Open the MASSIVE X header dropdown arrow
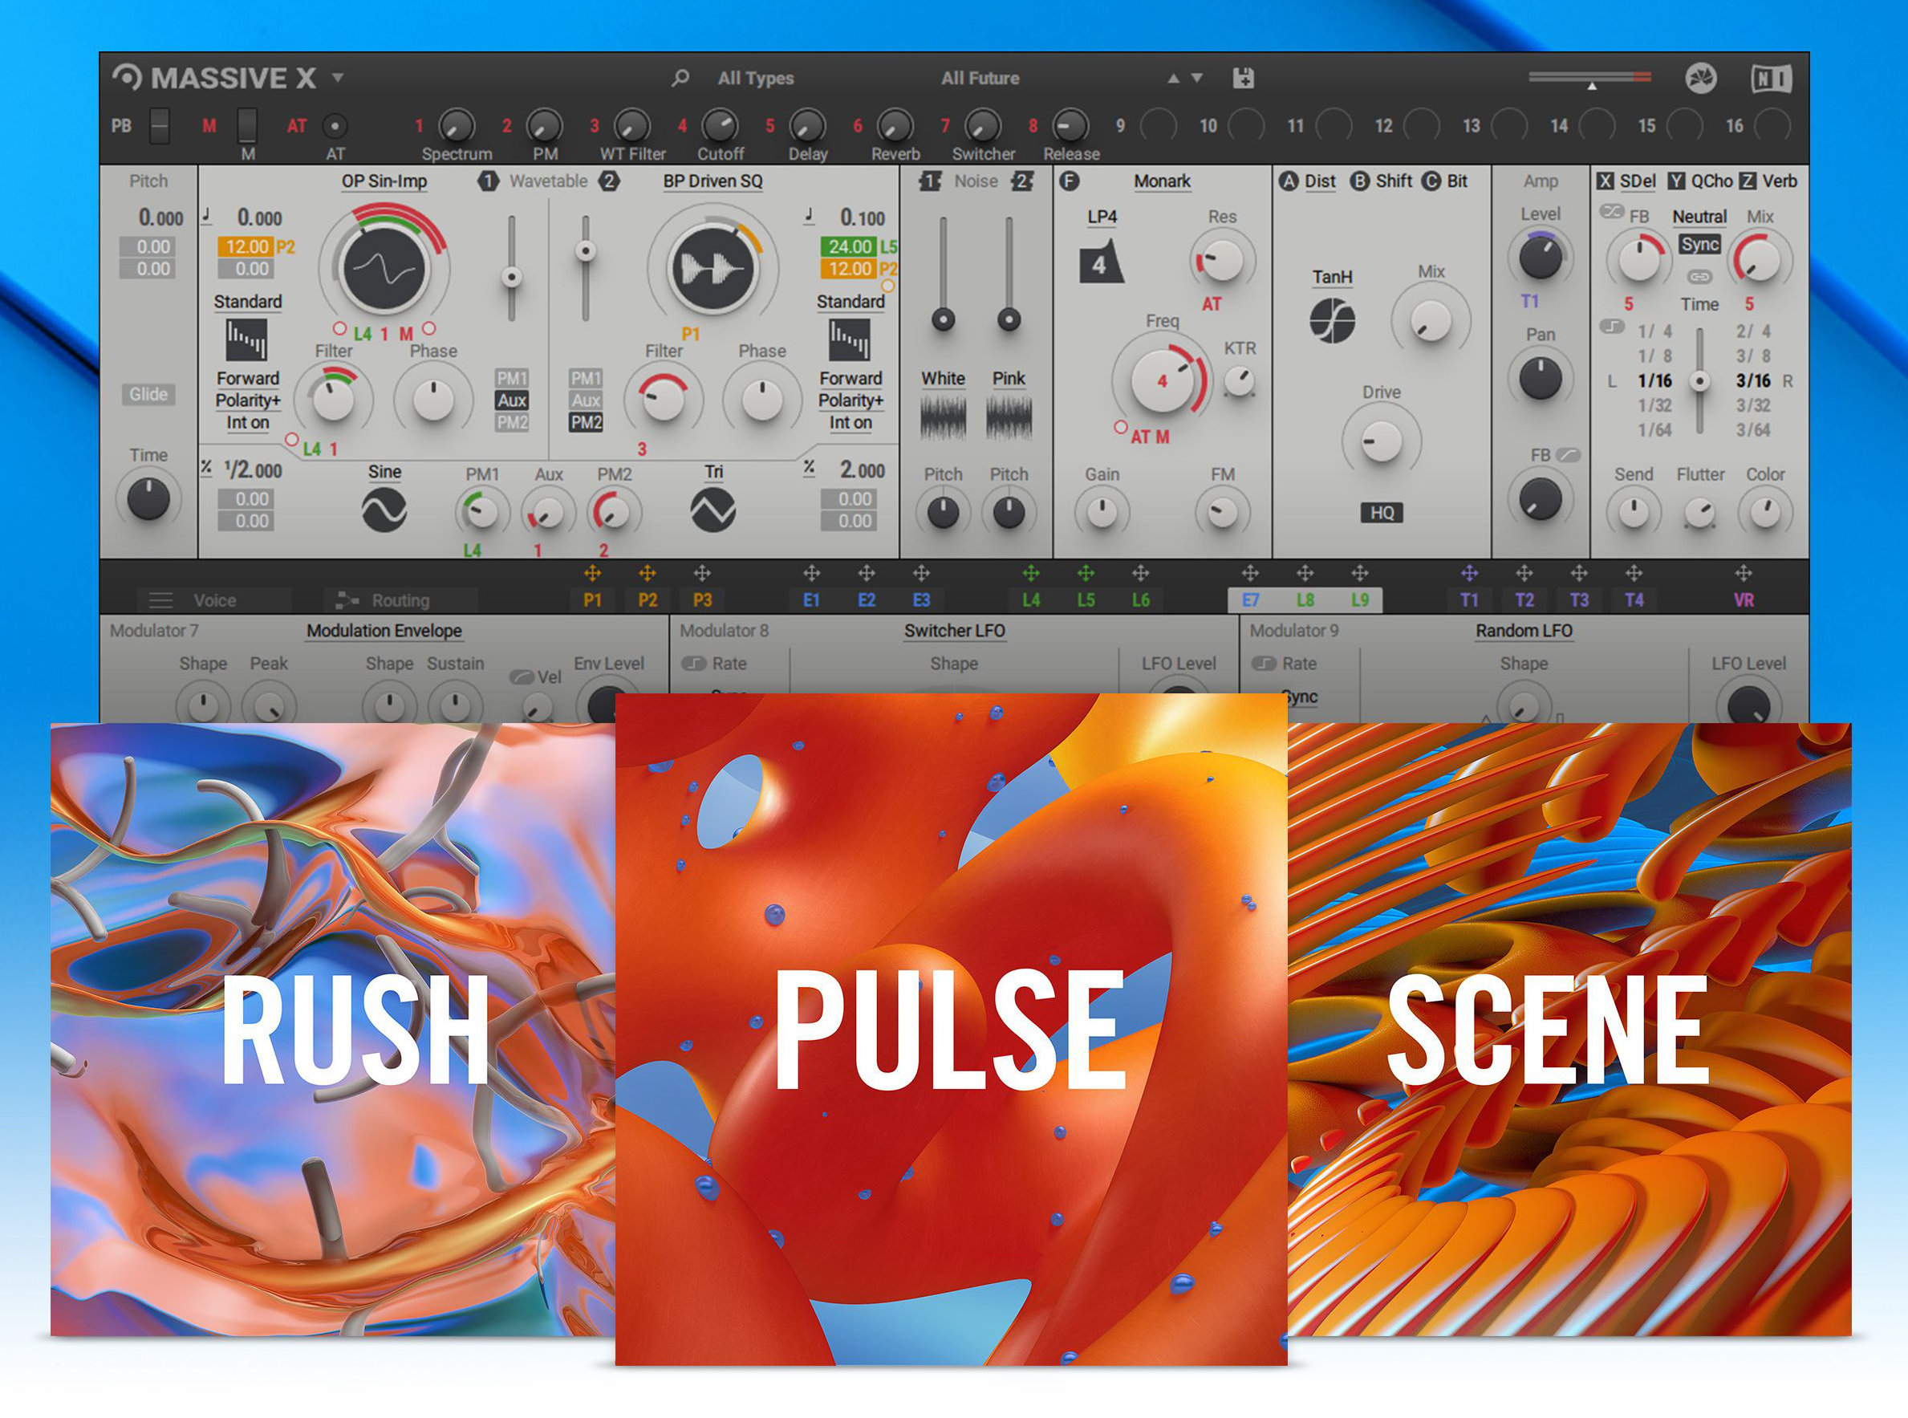The width and height of the screenshot is (1908, 1418). pos(338,77)
